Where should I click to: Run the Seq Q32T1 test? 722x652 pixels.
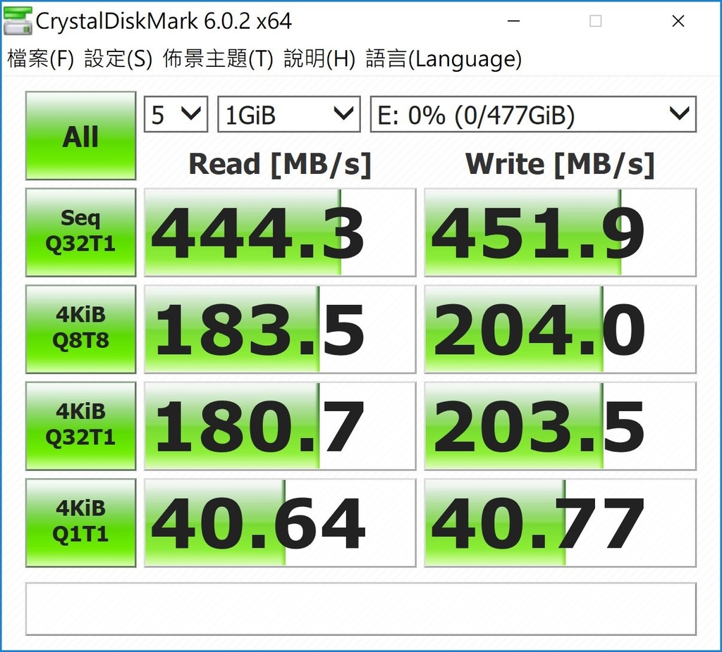coord(80,232)
